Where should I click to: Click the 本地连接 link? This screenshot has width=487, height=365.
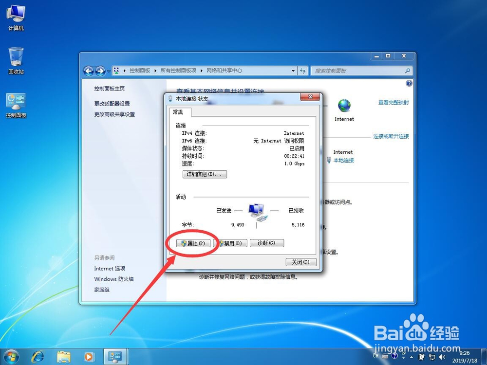pyautogui.click(x=343, y=160)
